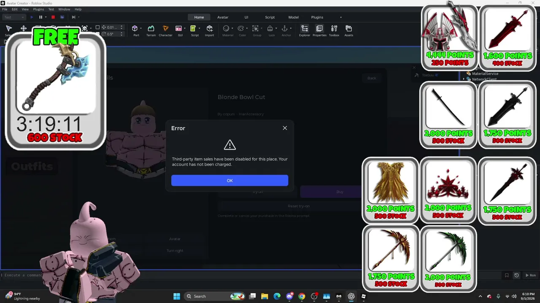Close the Error dialog with the X
Viewport: 540px width, 303px height.
(285, 128)
